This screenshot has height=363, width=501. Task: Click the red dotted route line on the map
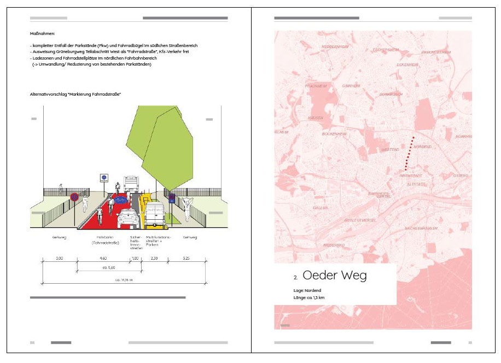click(x=410, y=153)
